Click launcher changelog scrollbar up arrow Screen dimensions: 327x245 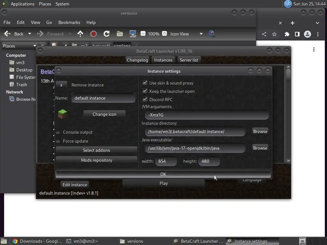288,67
